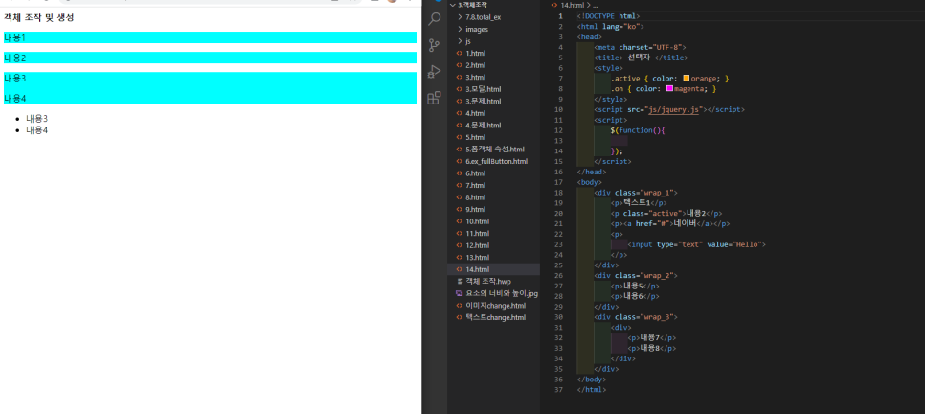This screenshot has height=414, width=925.
Task: Select the highlighted 14.html file row
Action: [x=493, y=269]
